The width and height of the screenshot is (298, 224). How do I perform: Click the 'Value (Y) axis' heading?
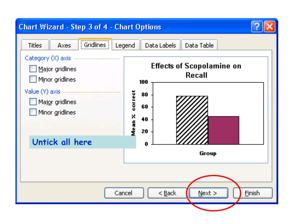42,92
